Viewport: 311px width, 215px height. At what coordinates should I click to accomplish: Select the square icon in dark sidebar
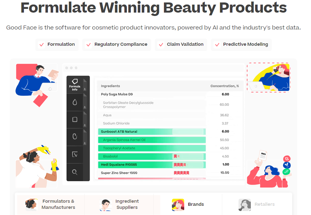75,119
